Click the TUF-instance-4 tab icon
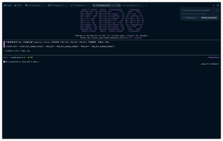Viewport: 223px width, 141px height. tap(71, 5)
